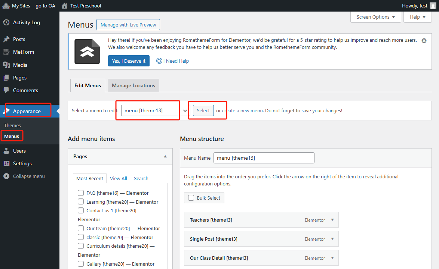439x269 pixels.
Task: Enable the Bulk Select checkbox
Action: coord(191,198)
